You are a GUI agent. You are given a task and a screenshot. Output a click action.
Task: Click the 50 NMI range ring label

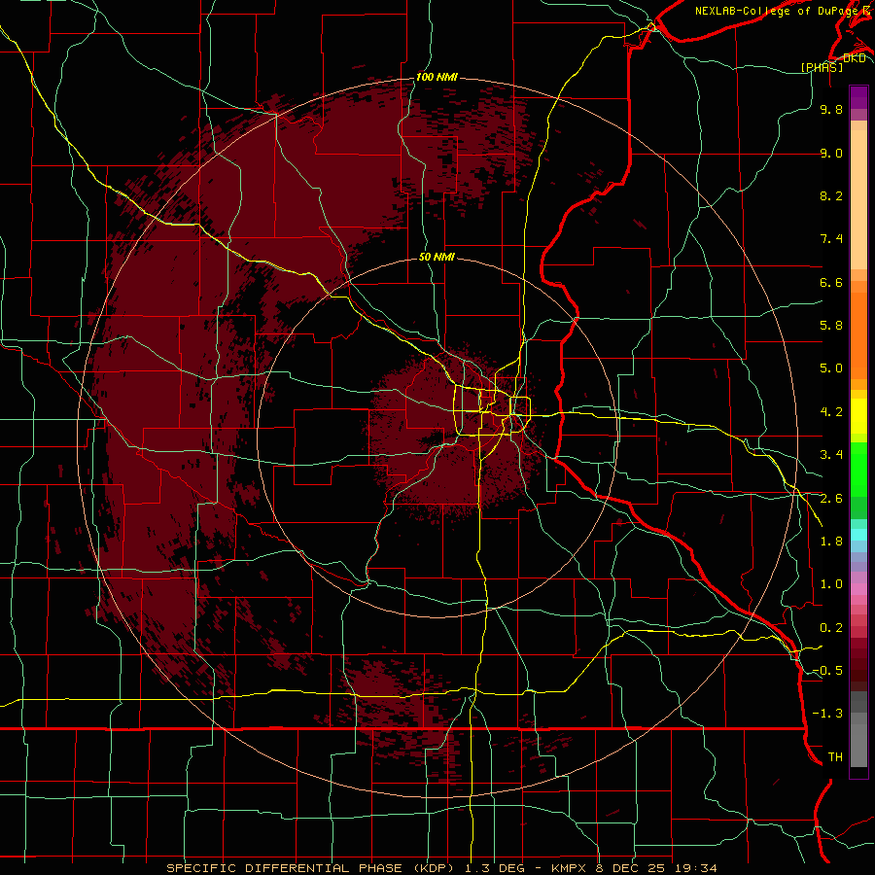click(x=437, y=258)
